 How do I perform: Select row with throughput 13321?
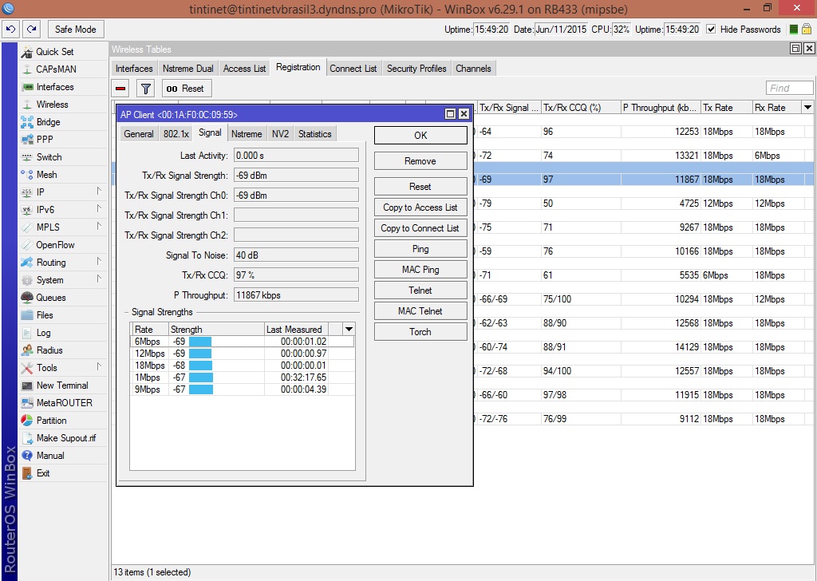point(644,156)
